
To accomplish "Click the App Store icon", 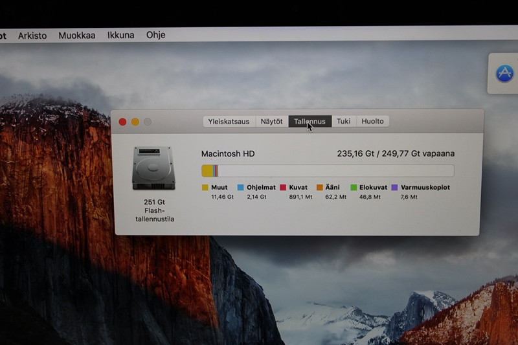I will [504, 73].
